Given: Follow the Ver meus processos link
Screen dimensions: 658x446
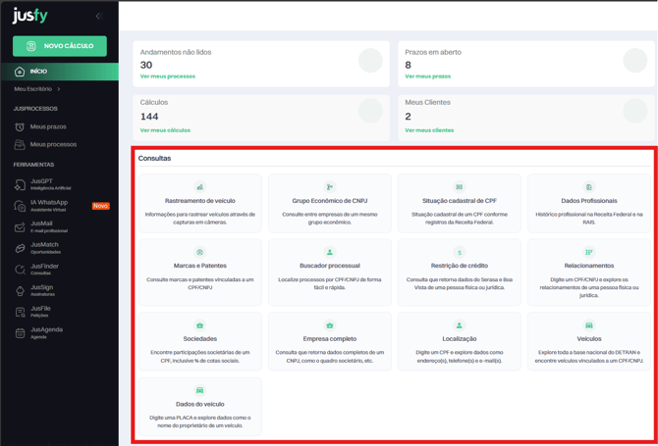Looking at the screenshot, I should click(x=168, y=76).
